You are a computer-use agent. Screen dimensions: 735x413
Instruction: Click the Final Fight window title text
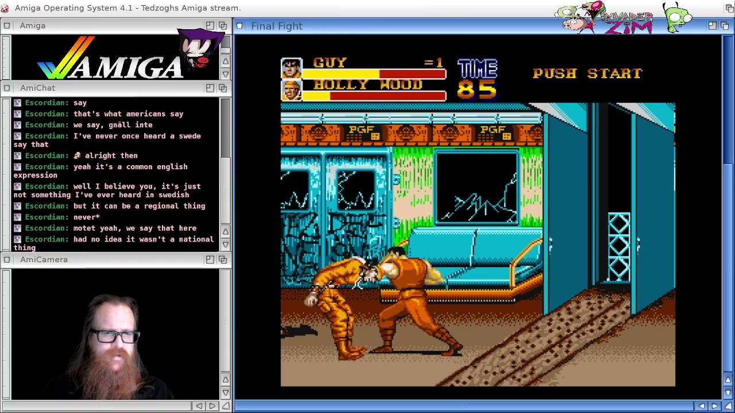(x=277, y=26)
